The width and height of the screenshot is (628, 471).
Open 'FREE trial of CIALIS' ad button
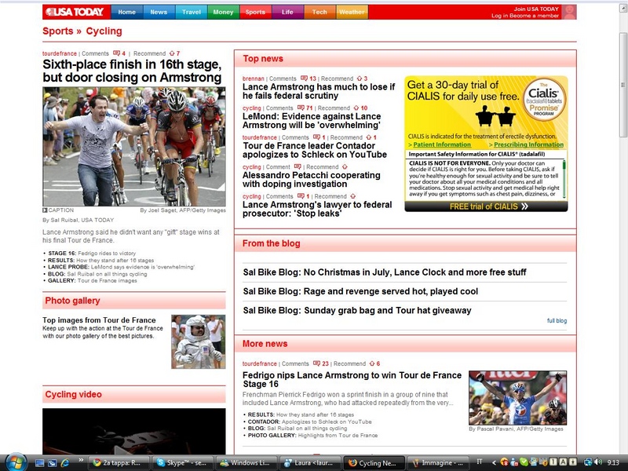pyautogui.click(x=485, y=206)
